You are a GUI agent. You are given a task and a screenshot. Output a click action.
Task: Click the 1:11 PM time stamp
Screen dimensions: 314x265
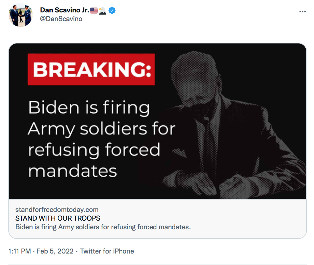[x=20, y=251]
